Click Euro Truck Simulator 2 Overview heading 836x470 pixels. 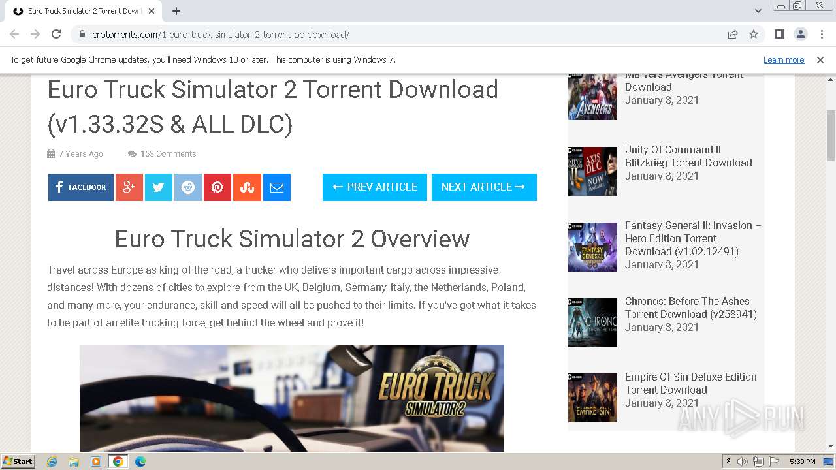292,239
